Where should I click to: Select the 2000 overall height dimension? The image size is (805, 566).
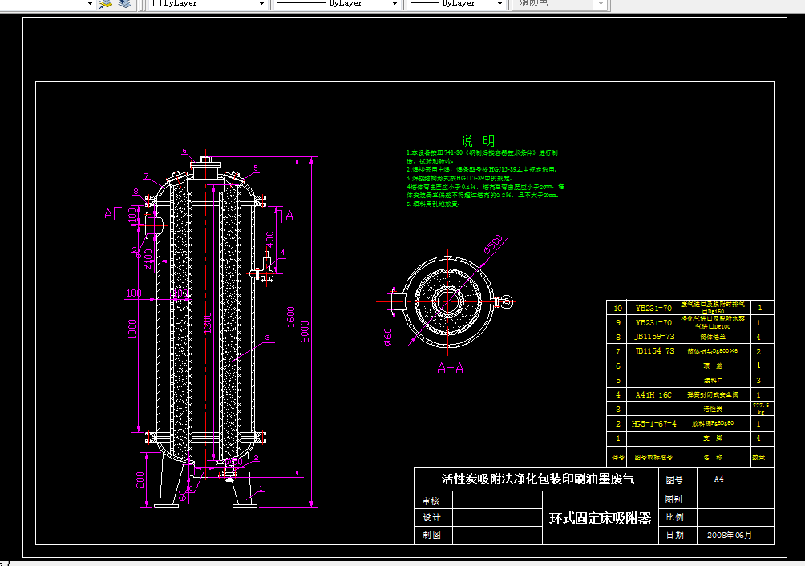coord(305,331)
